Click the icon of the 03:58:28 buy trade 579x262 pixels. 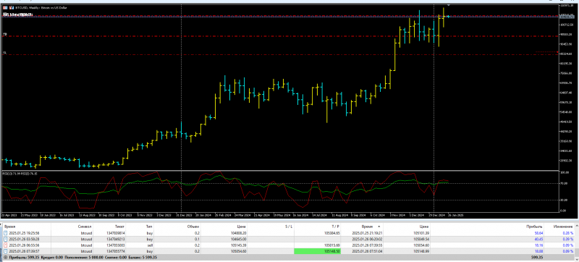tap(5, 239)
